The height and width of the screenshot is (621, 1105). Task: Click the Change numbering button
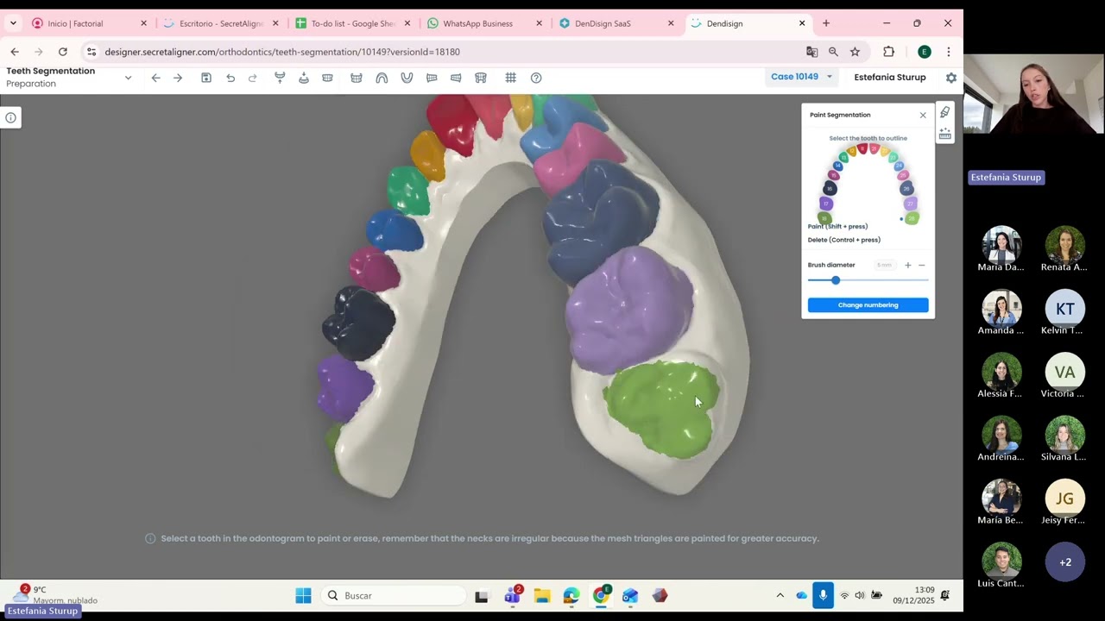coord(868,305)
